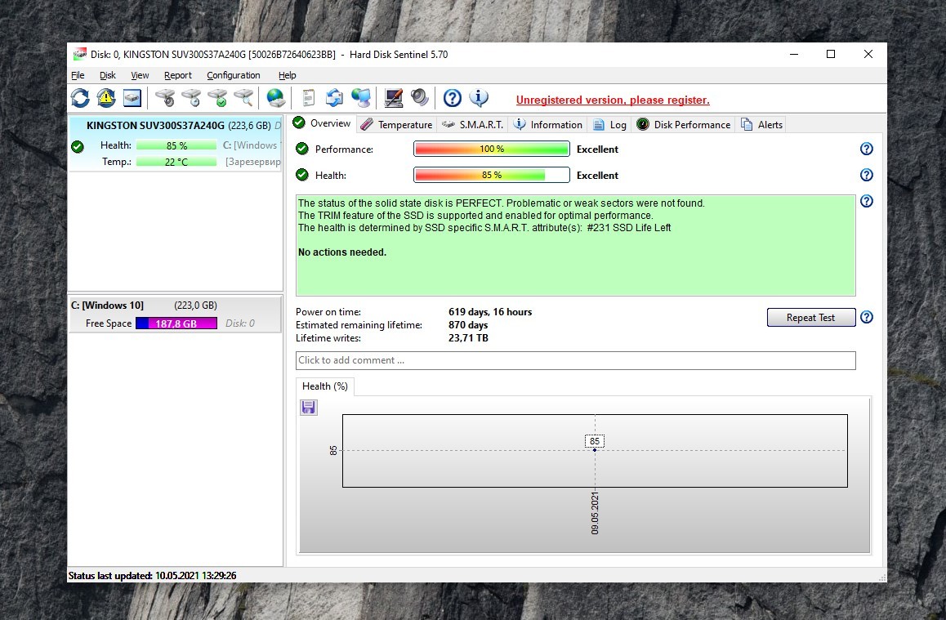
Task: Open the Log tab
Action: [610, 125]
